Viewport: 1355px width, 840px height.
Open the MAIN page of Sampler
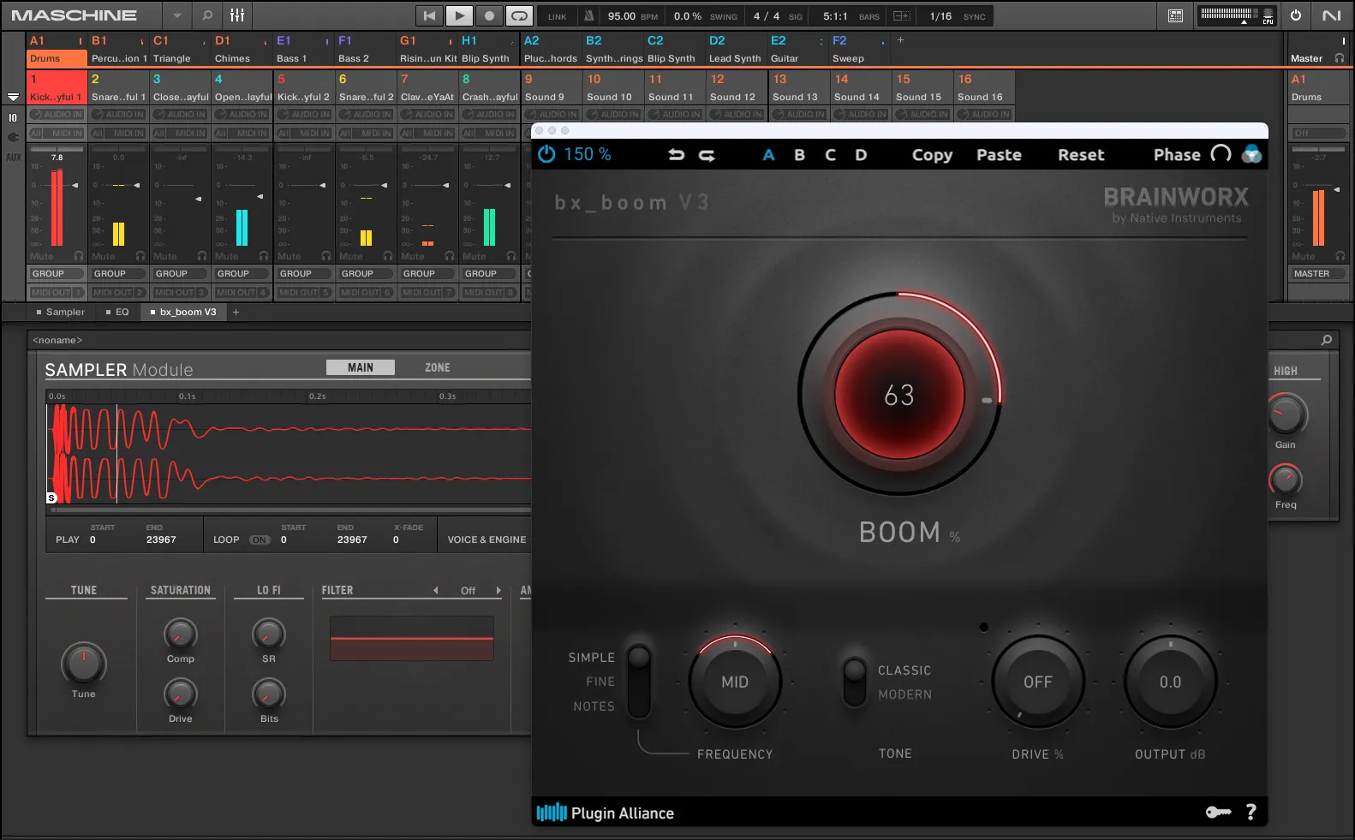point(361,367)
